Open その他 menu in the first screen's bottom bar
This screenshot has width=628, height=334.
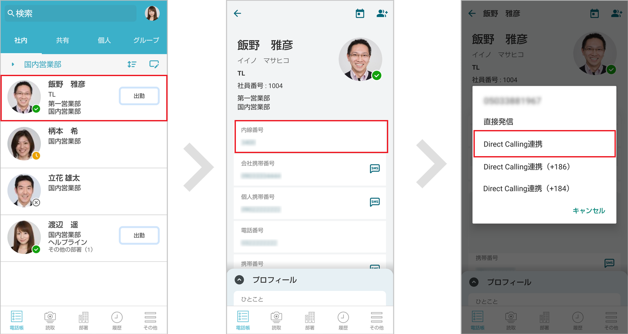tap(150, 321)
